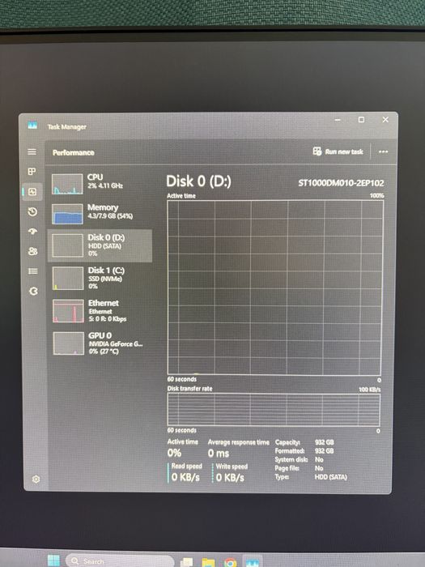Click the System disk No value
This screenshot has height=567, width=425.
[x=319, y=459]
